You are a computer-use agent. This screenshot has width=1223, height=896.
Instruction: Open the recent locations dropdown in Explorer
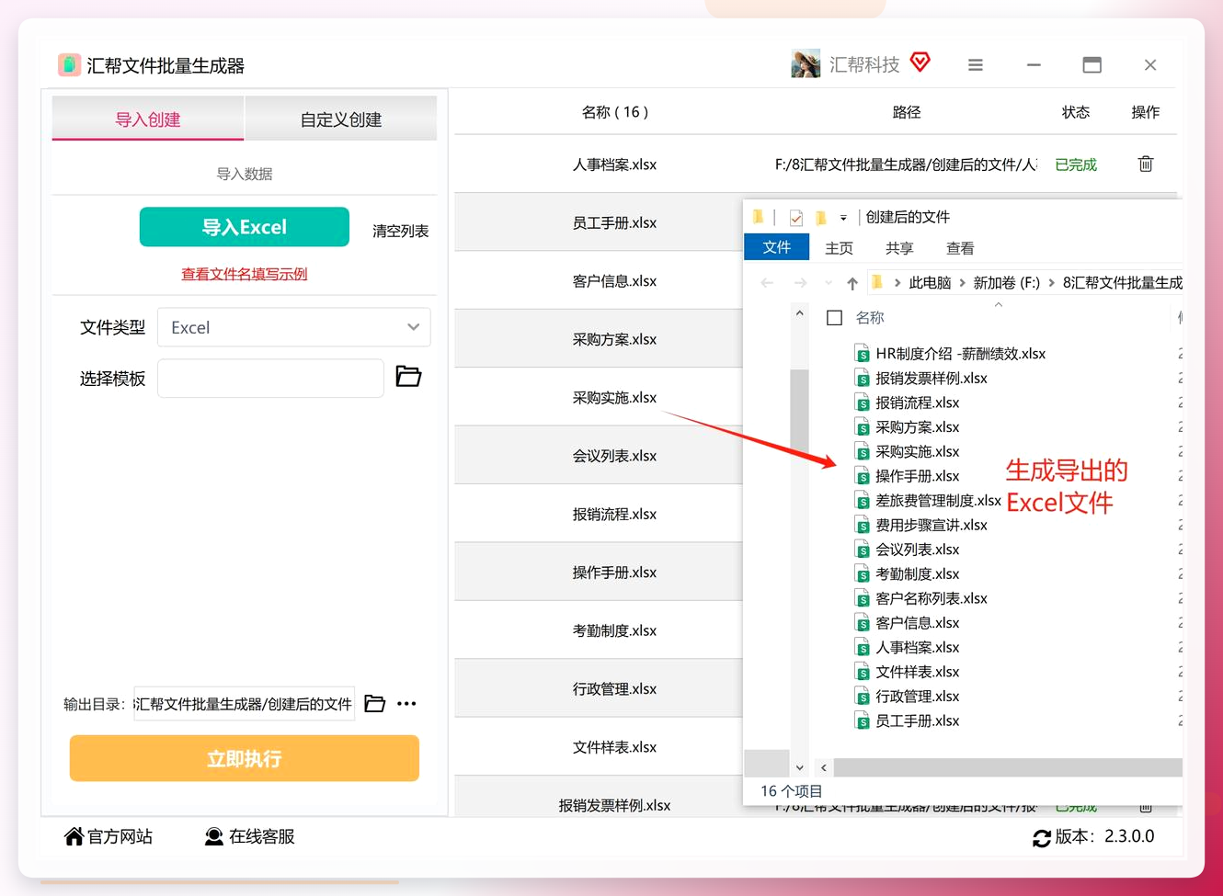[829, 283]
